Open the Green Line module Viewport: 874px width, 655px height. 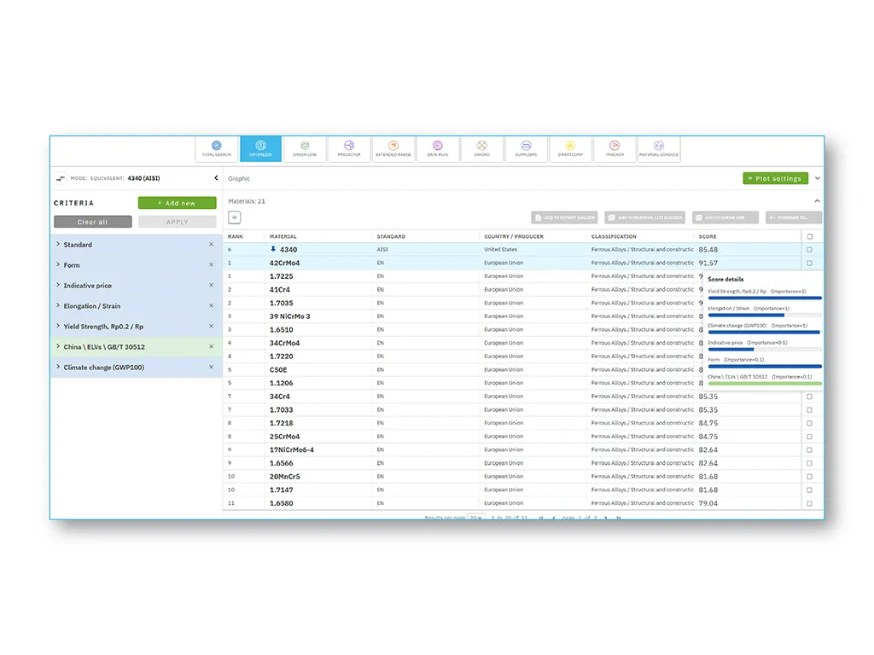pos(305,148)
